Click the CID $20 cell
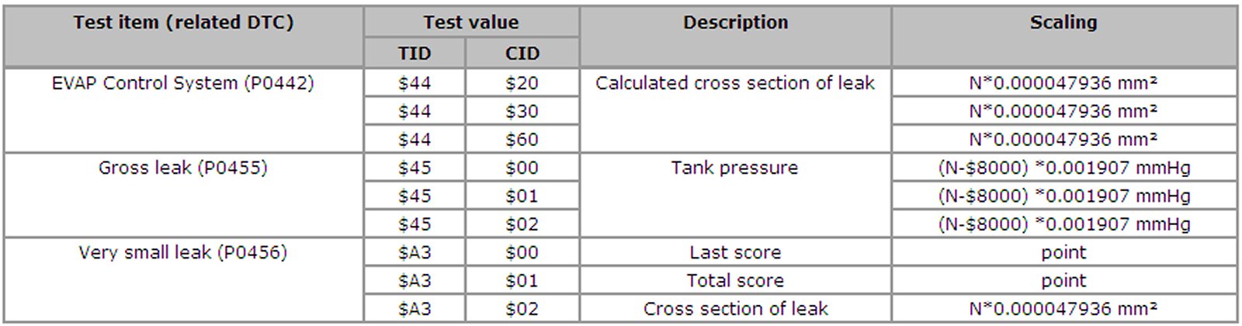This screenshot has height=326, width=1242. 522,83
